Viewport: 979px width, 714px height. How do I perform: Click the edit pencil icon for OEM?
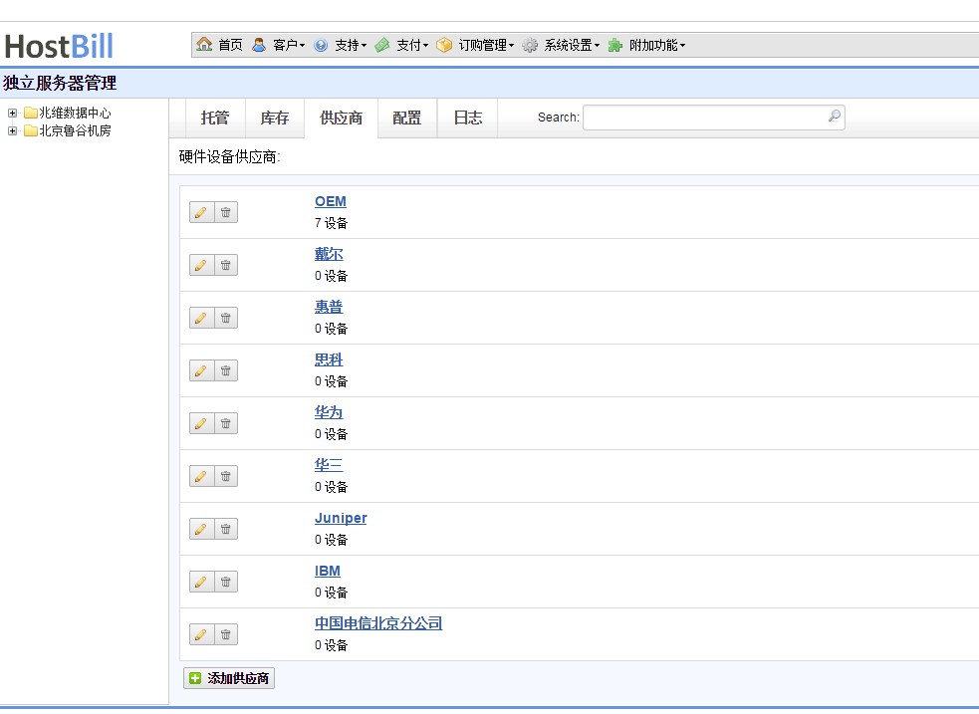pyautogui.click(x=201, y=212)
